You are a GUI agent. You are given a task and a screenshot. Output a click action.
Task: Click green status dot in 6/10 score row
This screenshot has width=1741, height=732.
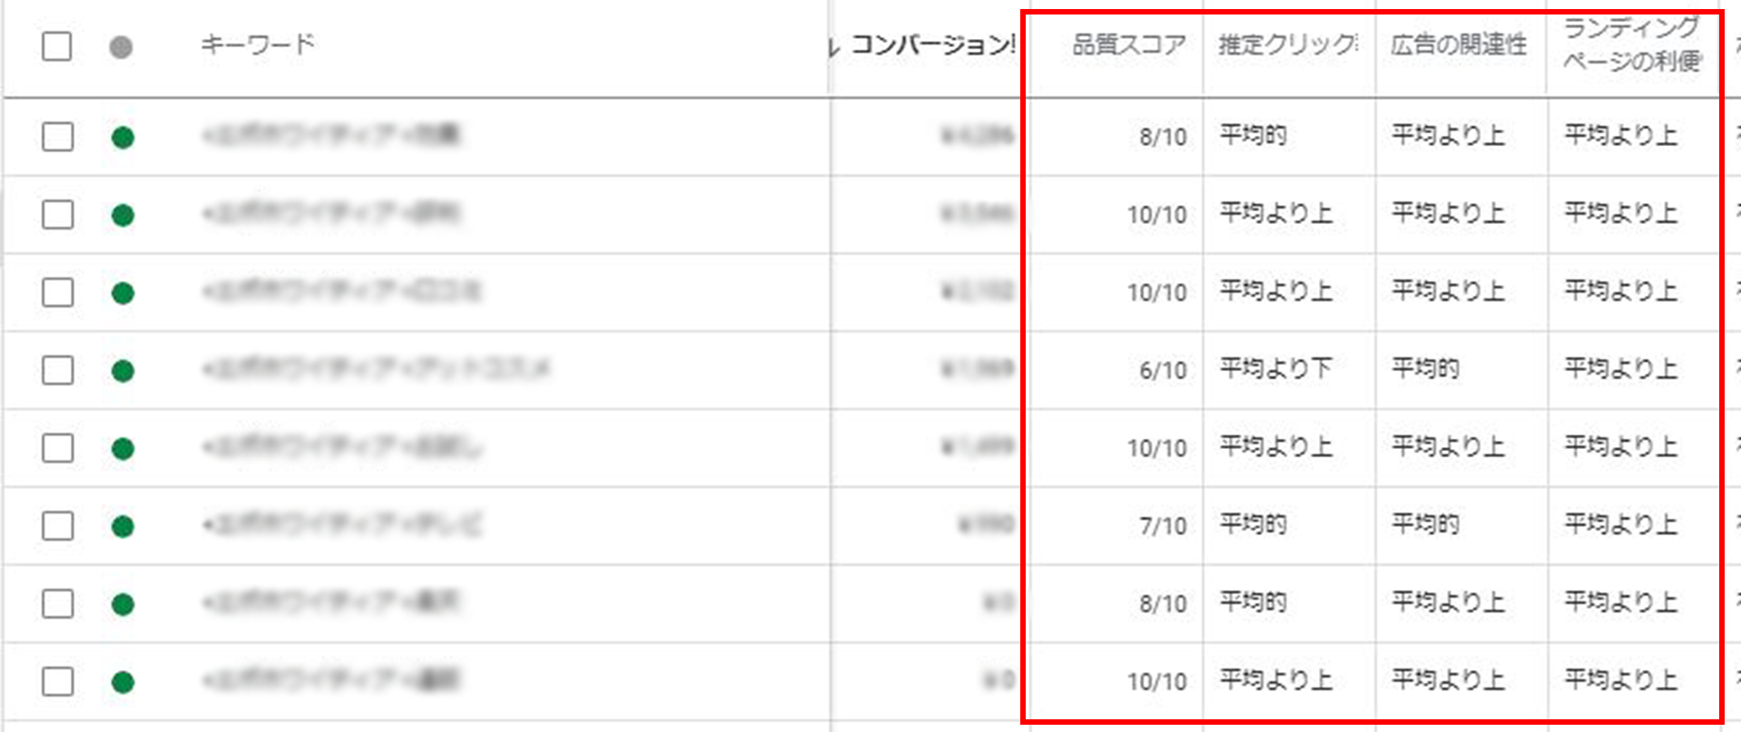tap(123, 371)
